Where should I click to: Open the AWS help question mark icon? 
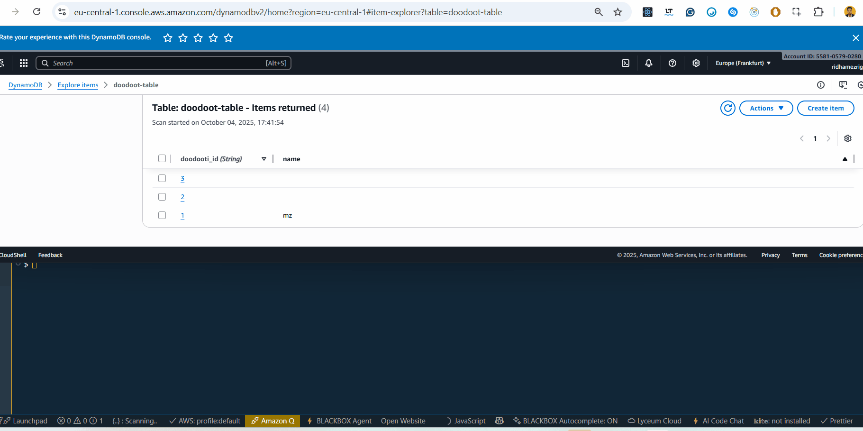(x=672, y=63)
